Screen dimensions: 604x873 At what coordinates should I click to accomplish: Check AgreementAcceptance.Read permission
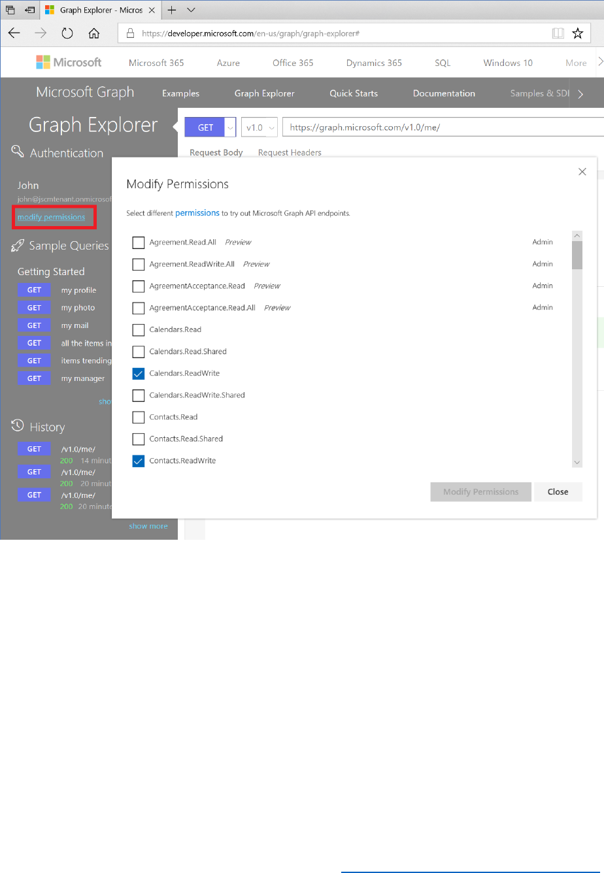pyautogui.click(x=139, y=286)
